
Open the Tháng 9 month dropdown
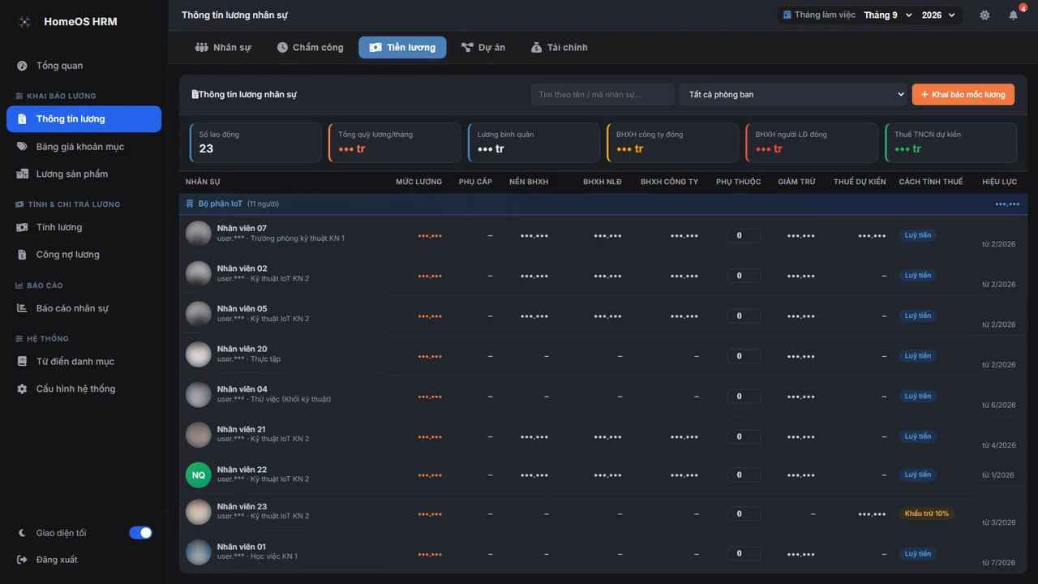[887, 15]
